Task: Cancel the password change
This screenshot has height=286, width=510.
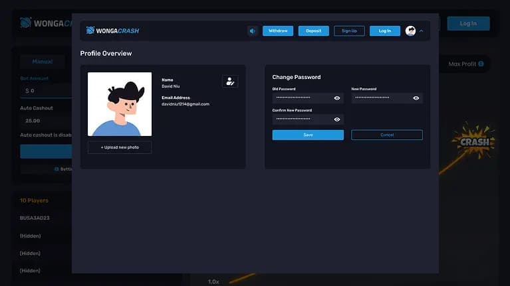Action: point(386,135)
